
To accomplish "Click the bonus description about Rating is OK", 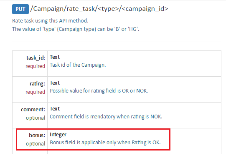I will pyautogui.click(x=105, y=143).
